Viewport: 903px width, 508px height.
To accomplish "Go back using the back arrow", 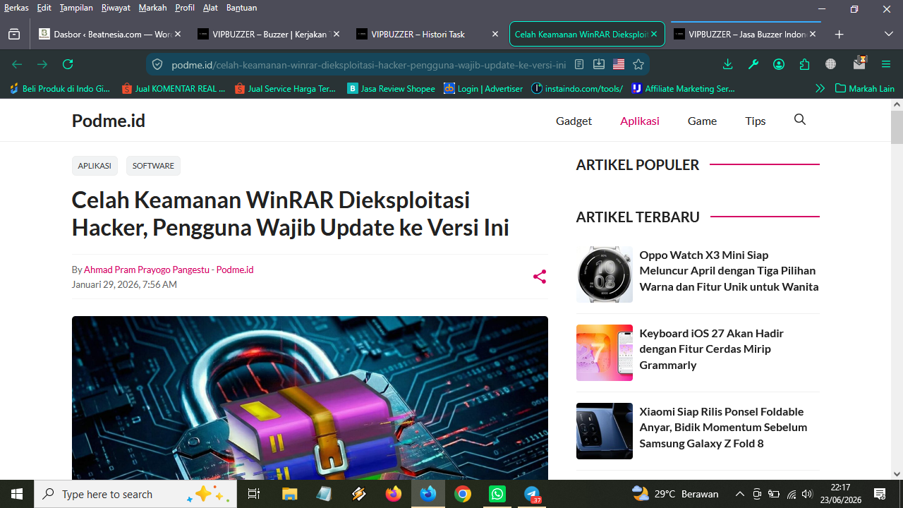I will [x=17, y=64].
